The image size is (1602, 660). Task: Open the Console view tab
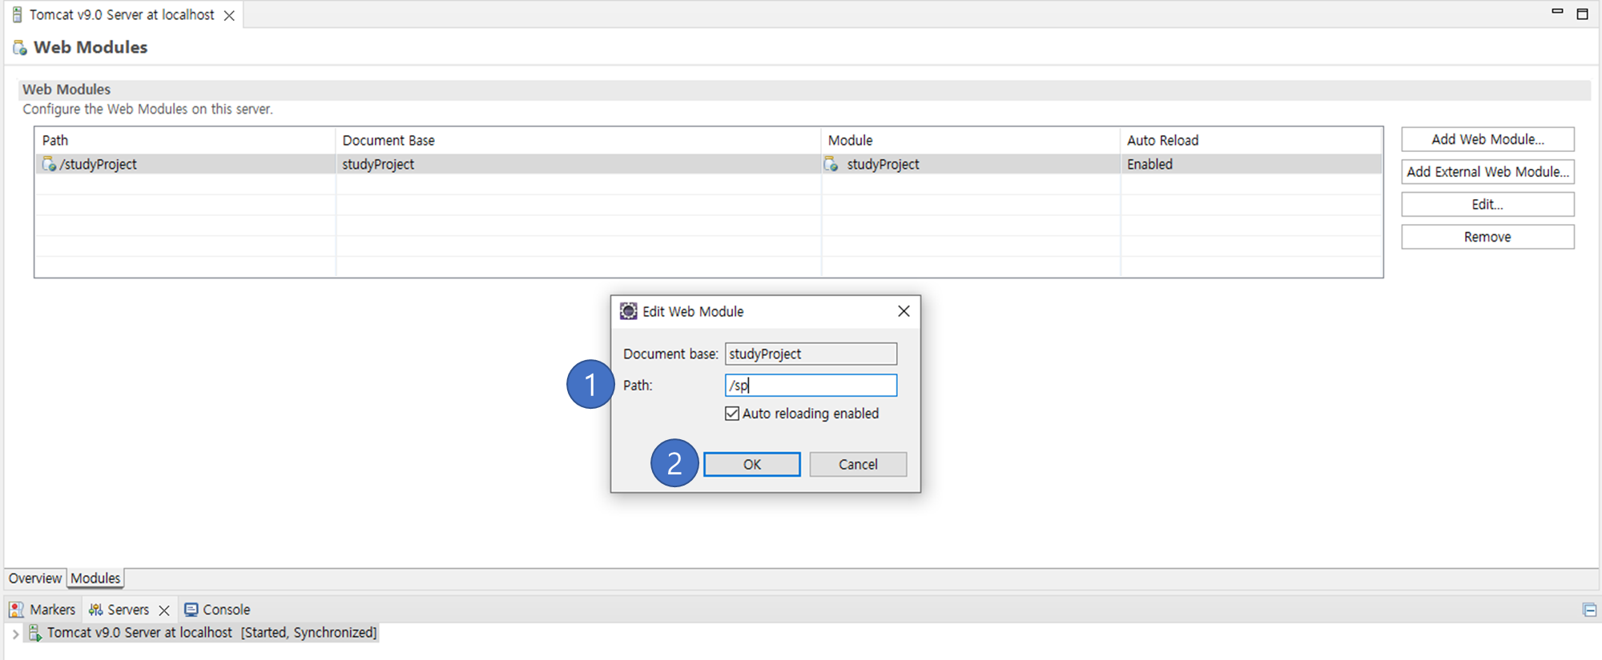point(218,610)
